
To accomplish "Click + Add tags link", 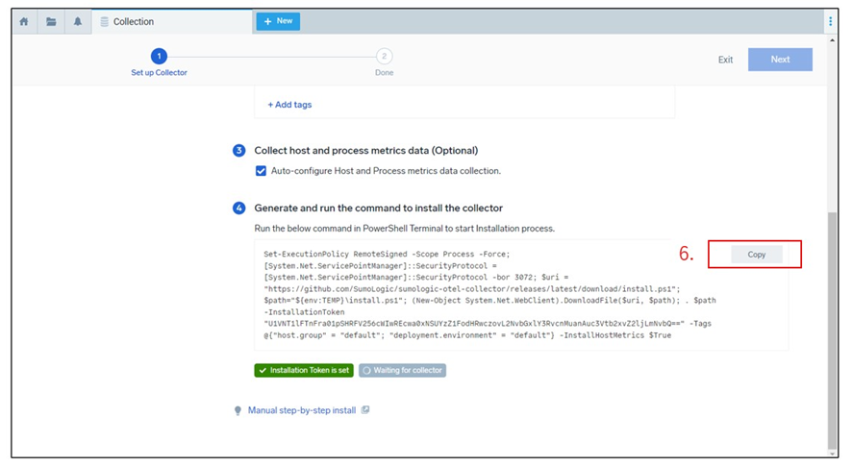I will 289,105.
